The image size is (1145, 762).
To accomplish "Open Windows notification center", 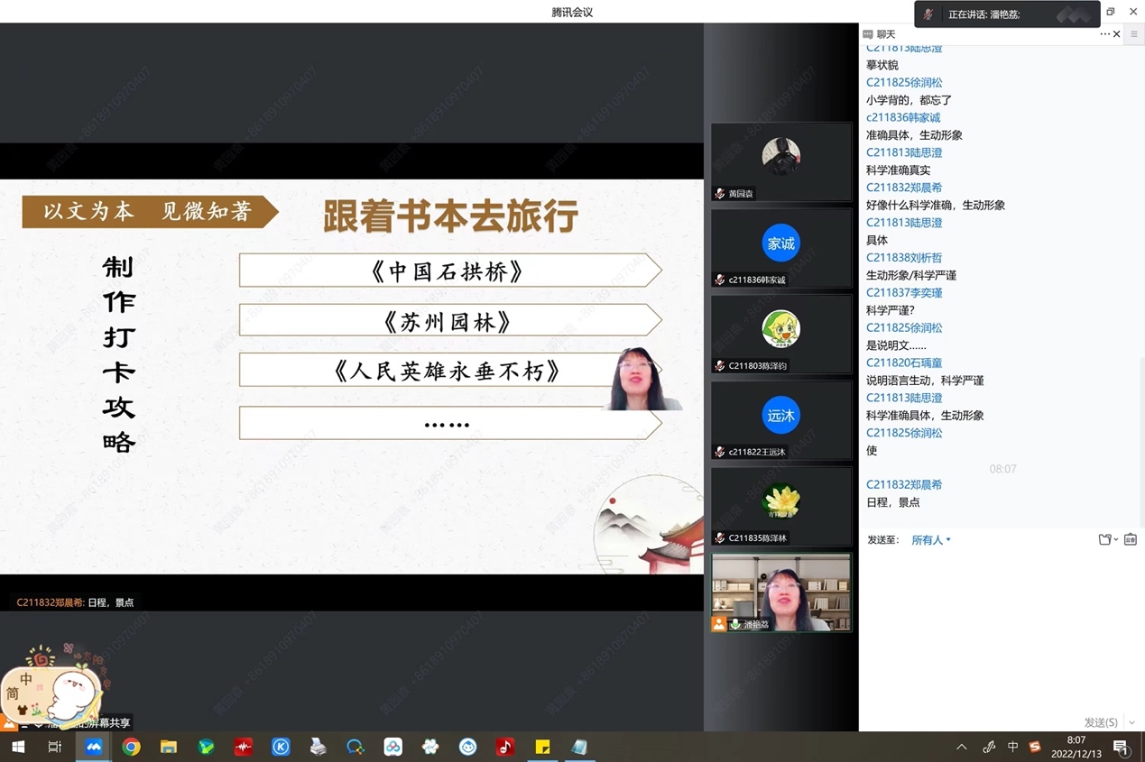I will pos(1121,747).
